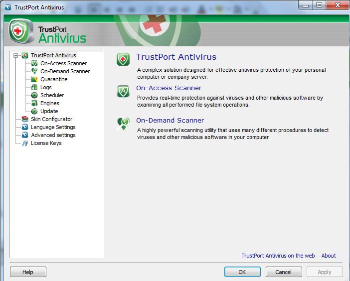Click the Language Settings tree icon
The height and width of the screenshot is (281, 350).
(25, 127)
